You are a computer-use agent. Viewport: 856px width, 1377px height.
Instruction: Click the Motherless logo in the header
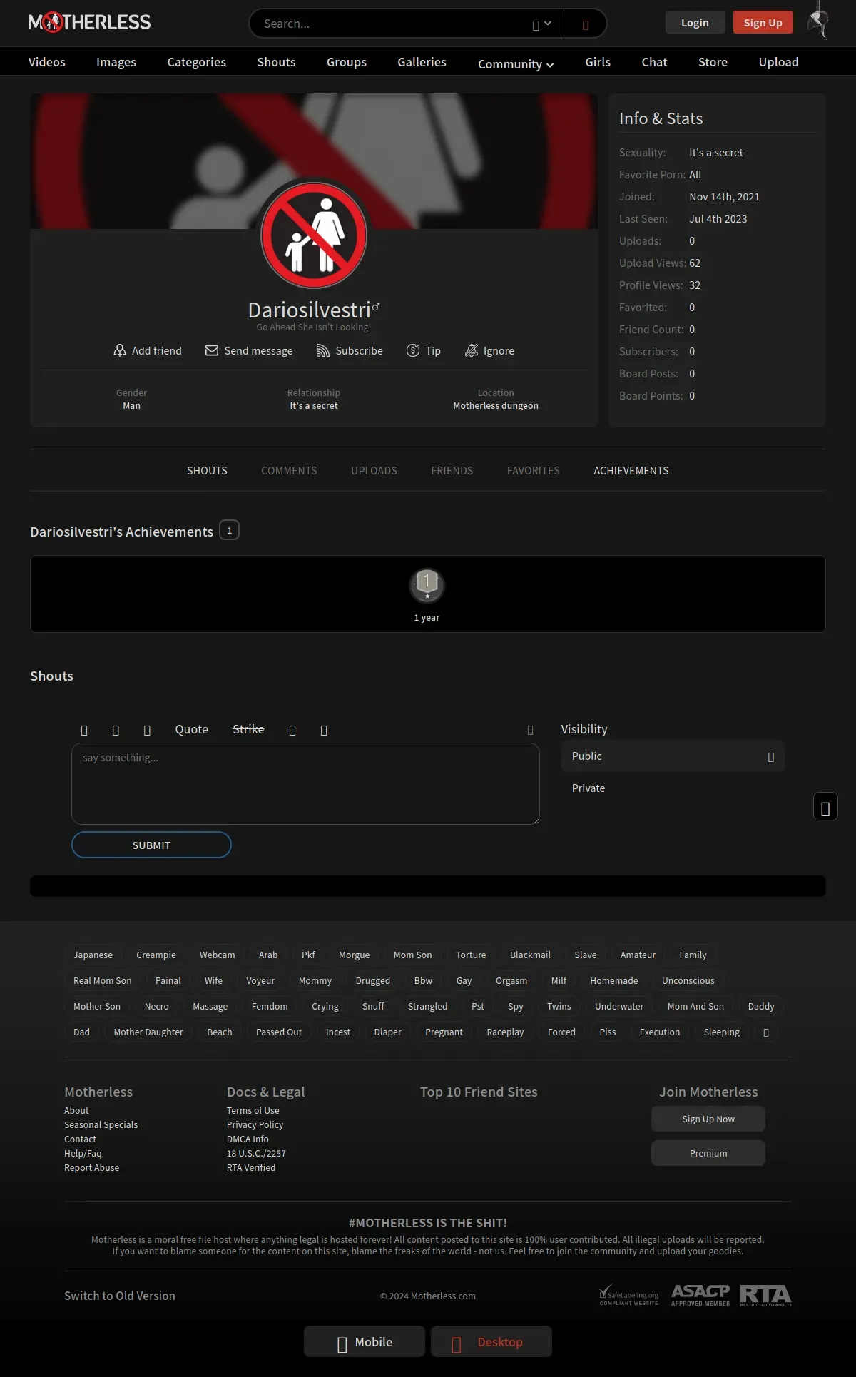tap(89, 22)
